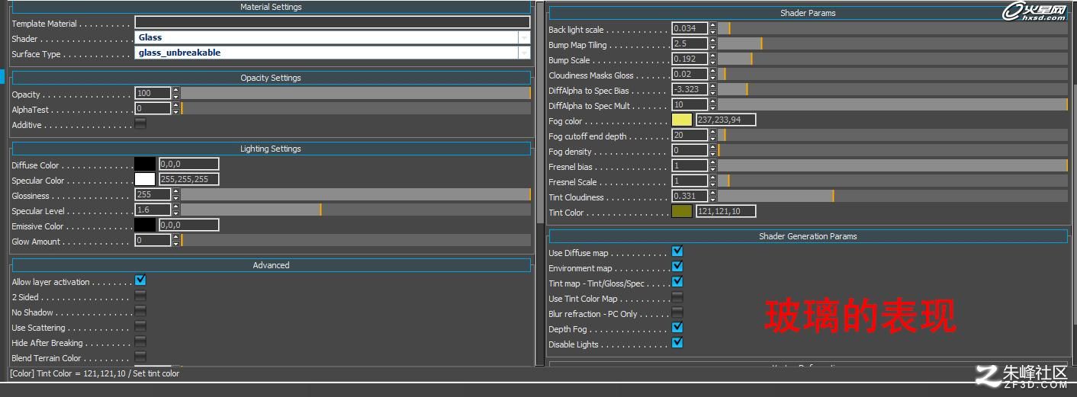This screenshot has height=397, width=1077.
Task: Uncheck the Disable Lights checkbox
Action: 677,343
